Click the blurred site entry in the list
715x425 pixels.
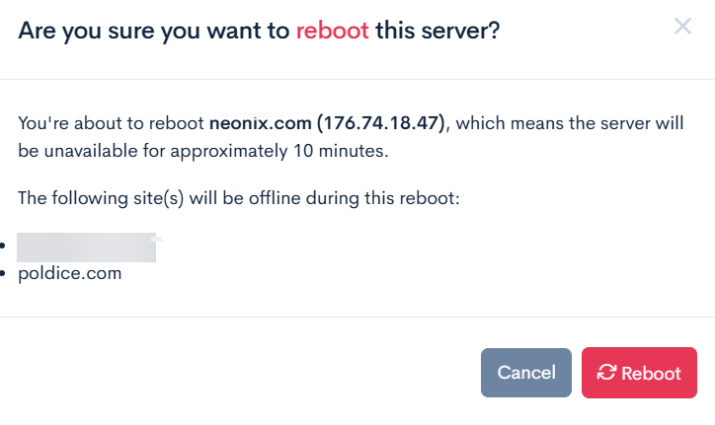87,247
